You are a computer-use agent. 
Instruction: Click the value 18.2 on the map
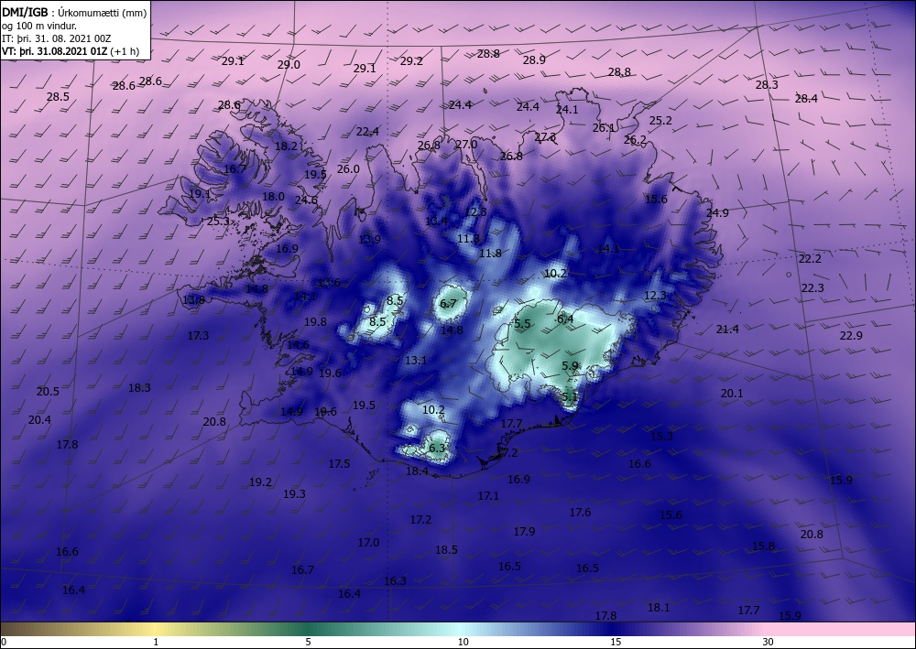click(286, 146)
